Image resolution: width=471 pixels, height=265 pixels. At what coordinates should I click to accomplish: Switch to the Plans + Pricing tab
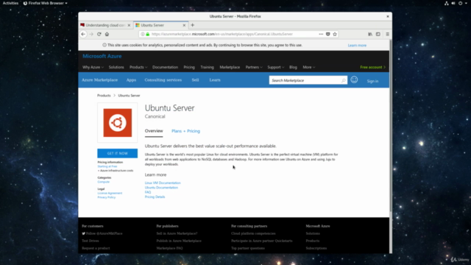pos(185,131)
